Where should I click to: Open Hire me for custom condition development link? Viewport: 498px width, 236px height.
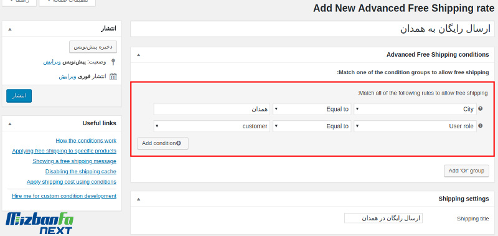point(64,196)
